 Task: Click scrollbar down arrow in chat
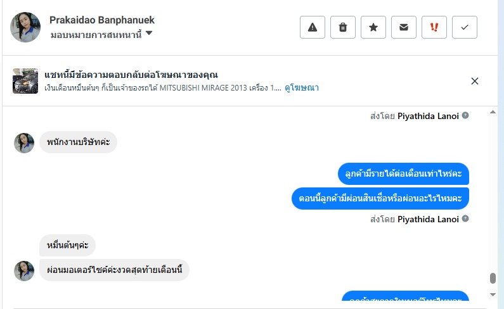pos(493,295)
